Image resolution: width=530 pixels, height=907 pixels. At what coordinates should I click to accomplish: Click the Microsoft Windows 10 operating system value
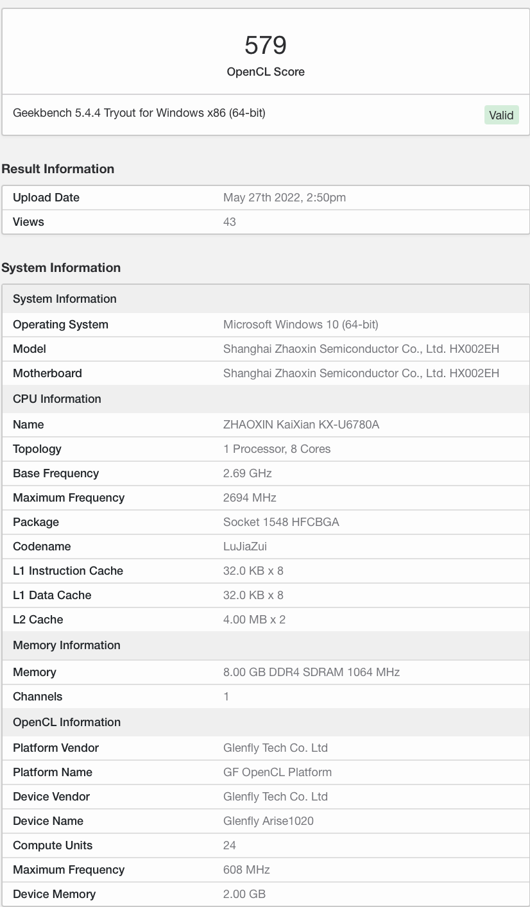tap(301, 325)
